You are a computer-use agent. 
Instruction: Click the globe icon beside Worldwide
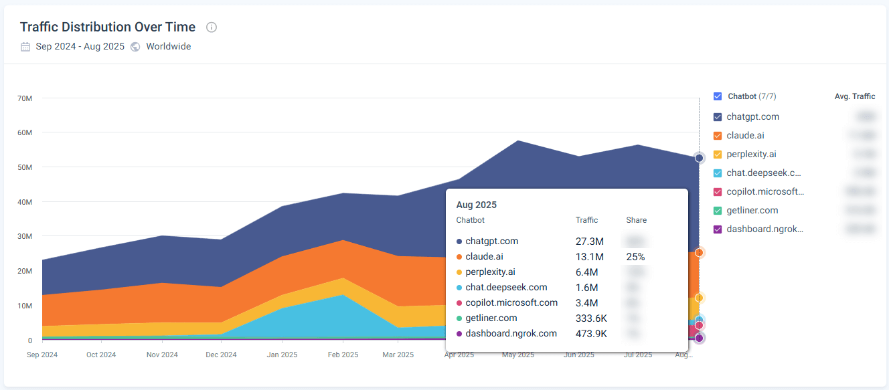[135, 47]
